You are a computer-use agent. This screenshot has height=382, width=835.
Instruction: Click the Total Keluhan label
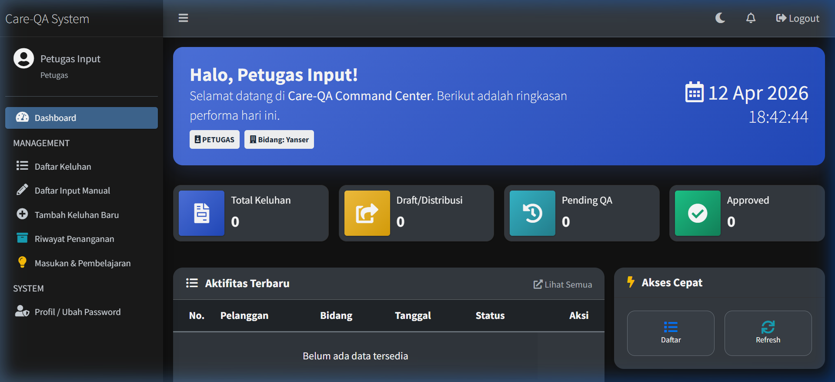(261, 201)
